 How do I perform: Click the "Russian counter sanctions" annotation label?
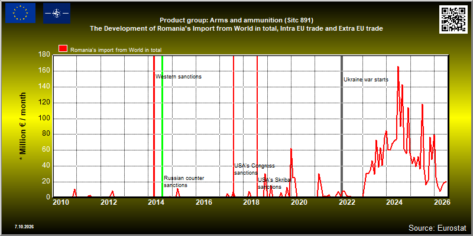[184, 182]
